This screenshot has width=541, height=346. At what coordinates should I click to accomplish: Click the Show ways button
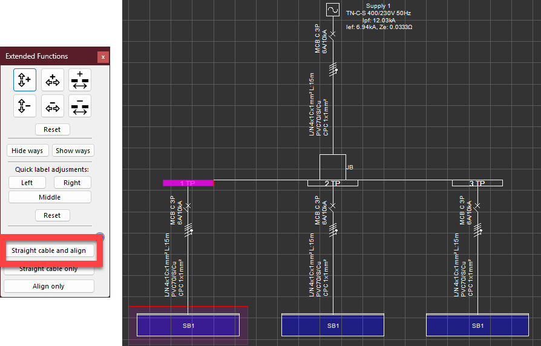(x=73, y=151)
